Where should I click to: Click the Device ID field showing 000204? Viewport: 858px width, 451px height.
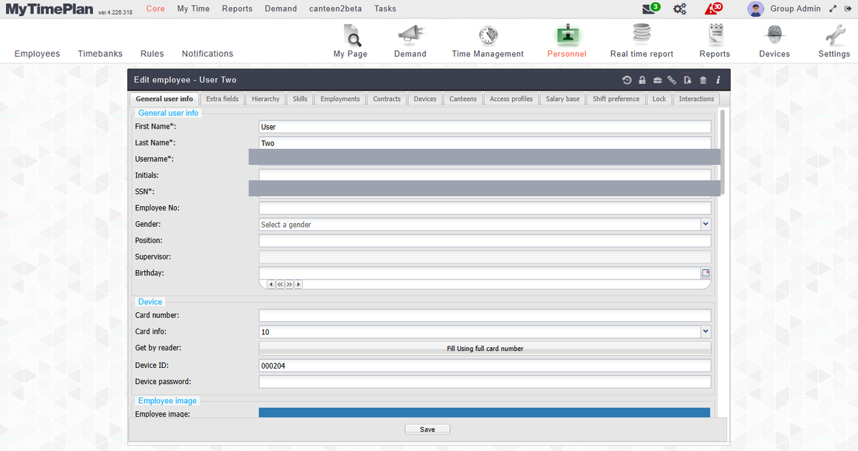point(485,365)
